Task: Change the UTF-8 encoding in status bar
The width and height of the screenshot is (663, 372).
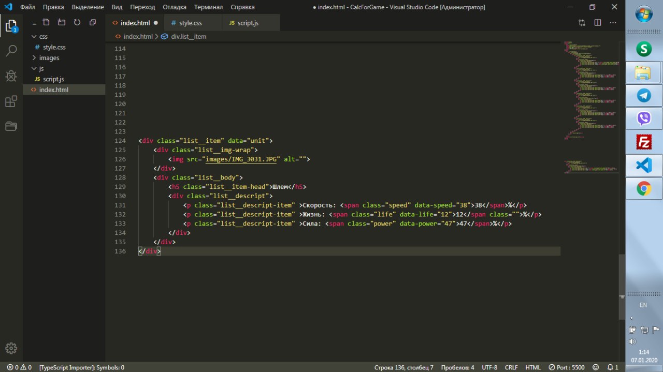Action: coord(489,367)
